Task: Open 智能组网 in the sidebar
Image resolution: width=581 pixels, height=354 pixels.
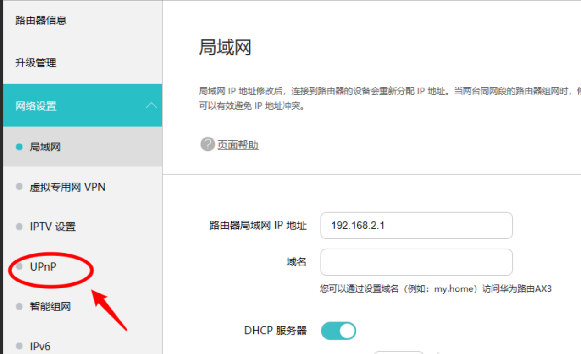Action: (x=50, y=306)
